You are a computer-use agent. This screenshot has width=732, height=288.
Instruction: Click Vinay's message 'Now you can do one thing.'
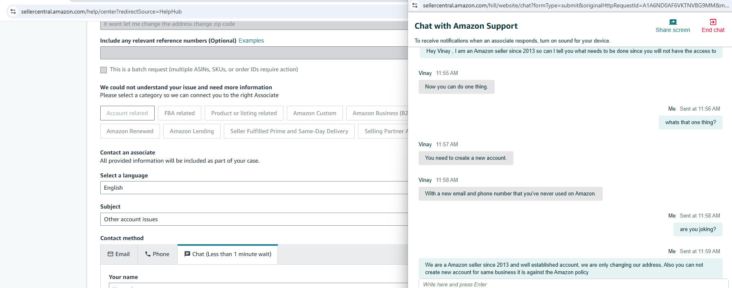(x=456, y=87)
